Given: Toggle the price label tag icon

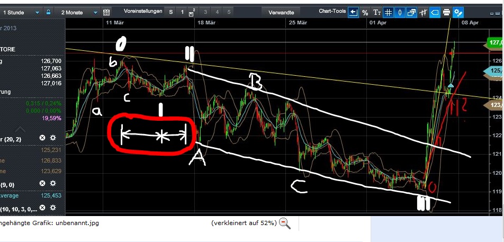Looking at the screenshot, I should [435, 13].
